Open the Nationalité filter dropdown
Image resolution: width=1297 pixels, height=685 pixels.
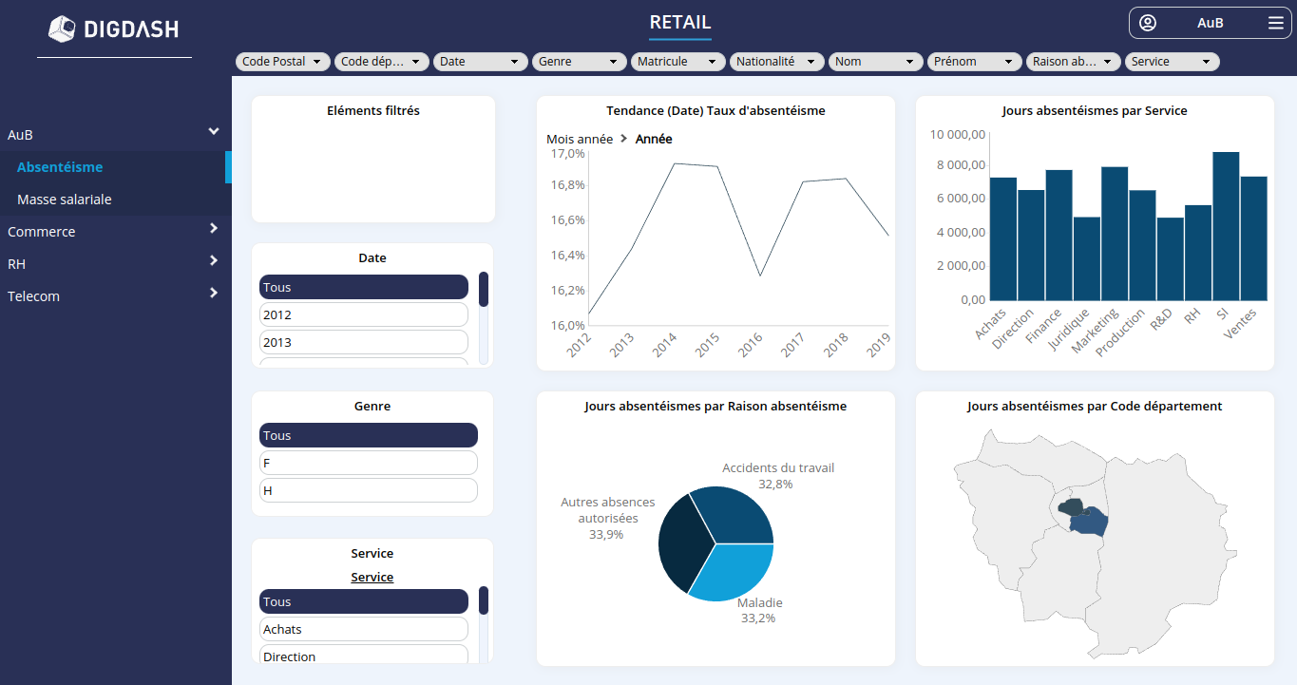tap(776, 61)
